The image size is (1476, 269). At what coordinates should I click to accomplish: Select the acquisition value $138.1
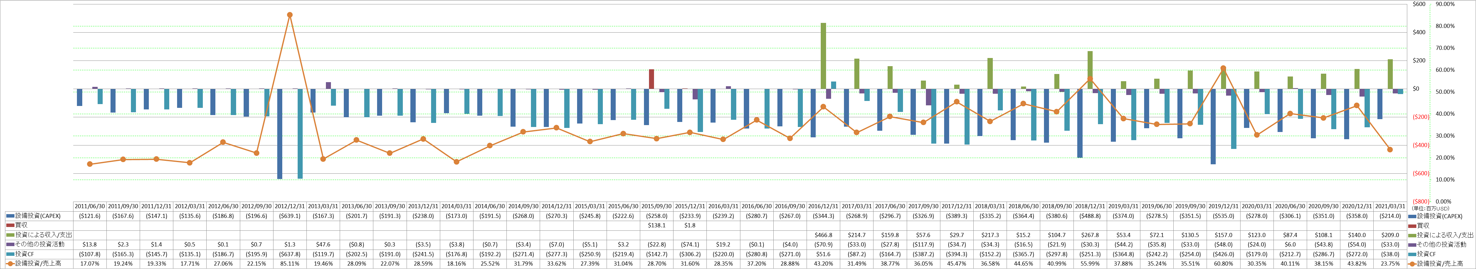[657, 225]
